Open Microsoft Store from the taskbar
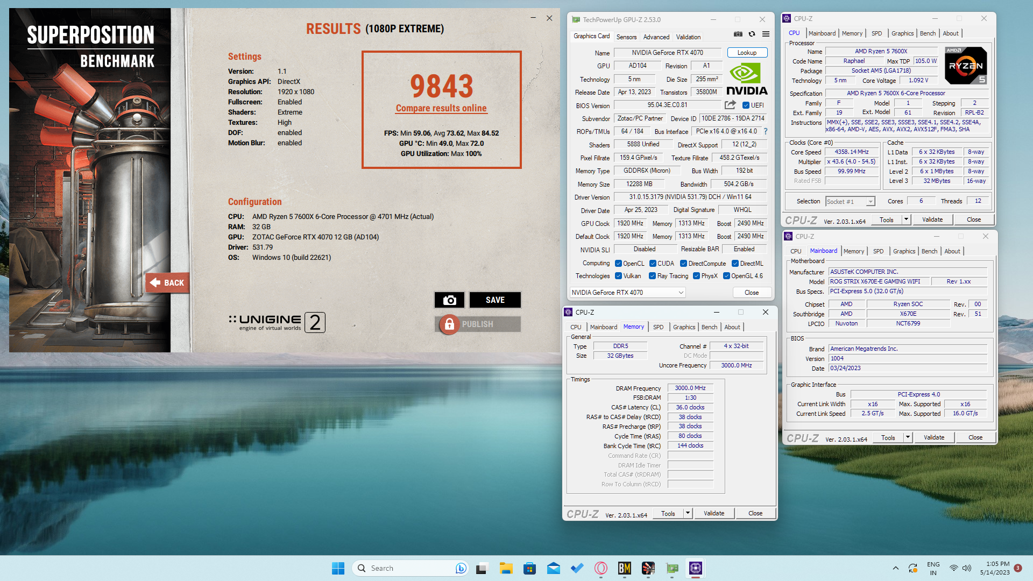Image resolution: width=1033 pixels, height=581 pixels. tap(529, 568)
